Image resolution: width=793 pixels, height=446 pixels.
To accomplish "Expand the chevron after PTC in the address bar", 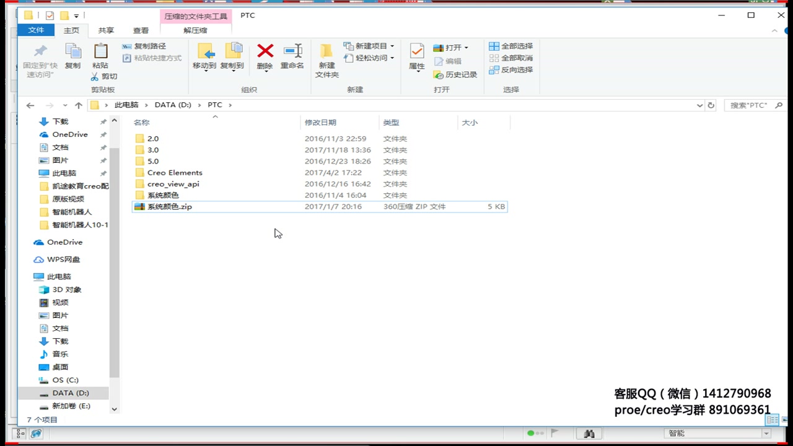I will click(230, 105).
